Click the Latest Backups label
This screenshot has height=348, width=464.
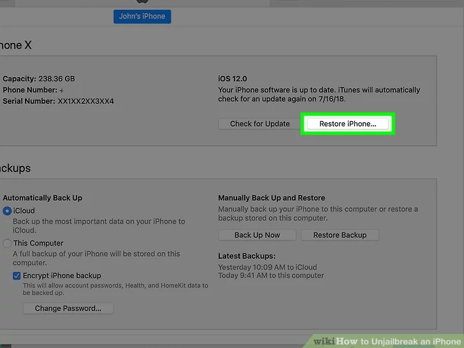coord(247,256)
